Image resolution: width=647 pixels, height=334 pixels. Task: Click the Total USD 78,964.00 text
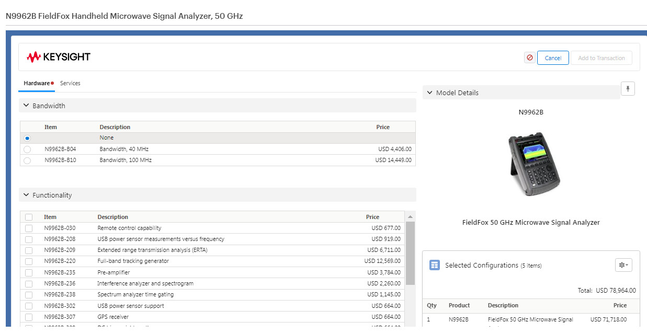(x=606, y=290)
